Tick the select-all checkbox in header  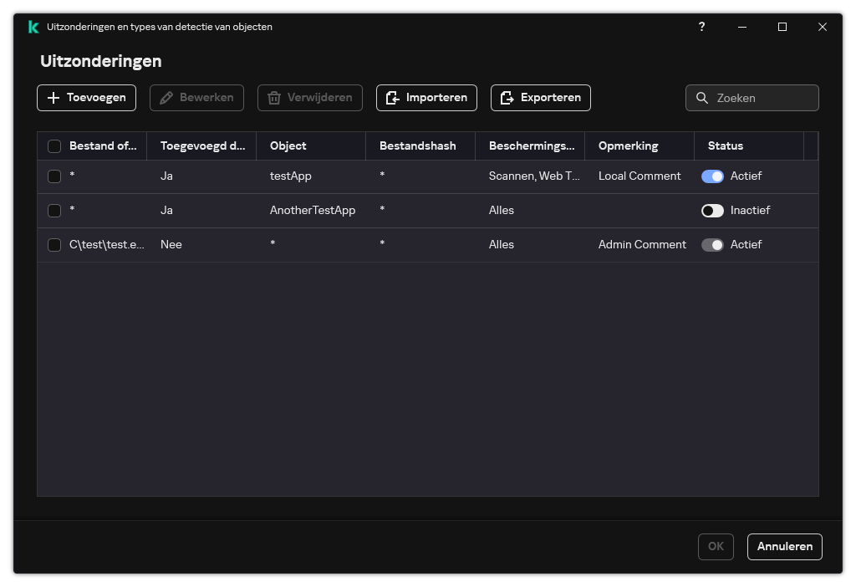pyautogui.click(x=54, y=146)
